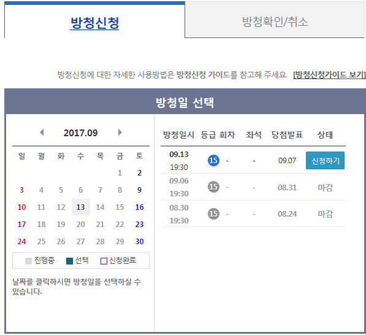Click the blue 15 rating badge for 09.13

click(213, 161)
